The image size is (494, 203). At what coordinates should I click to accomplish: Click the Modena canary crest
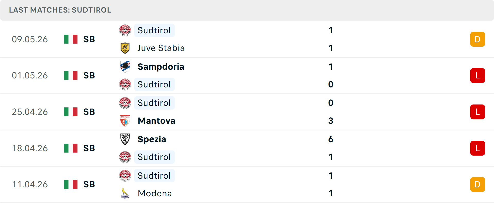pyautogui.click(x=125, y=193)
